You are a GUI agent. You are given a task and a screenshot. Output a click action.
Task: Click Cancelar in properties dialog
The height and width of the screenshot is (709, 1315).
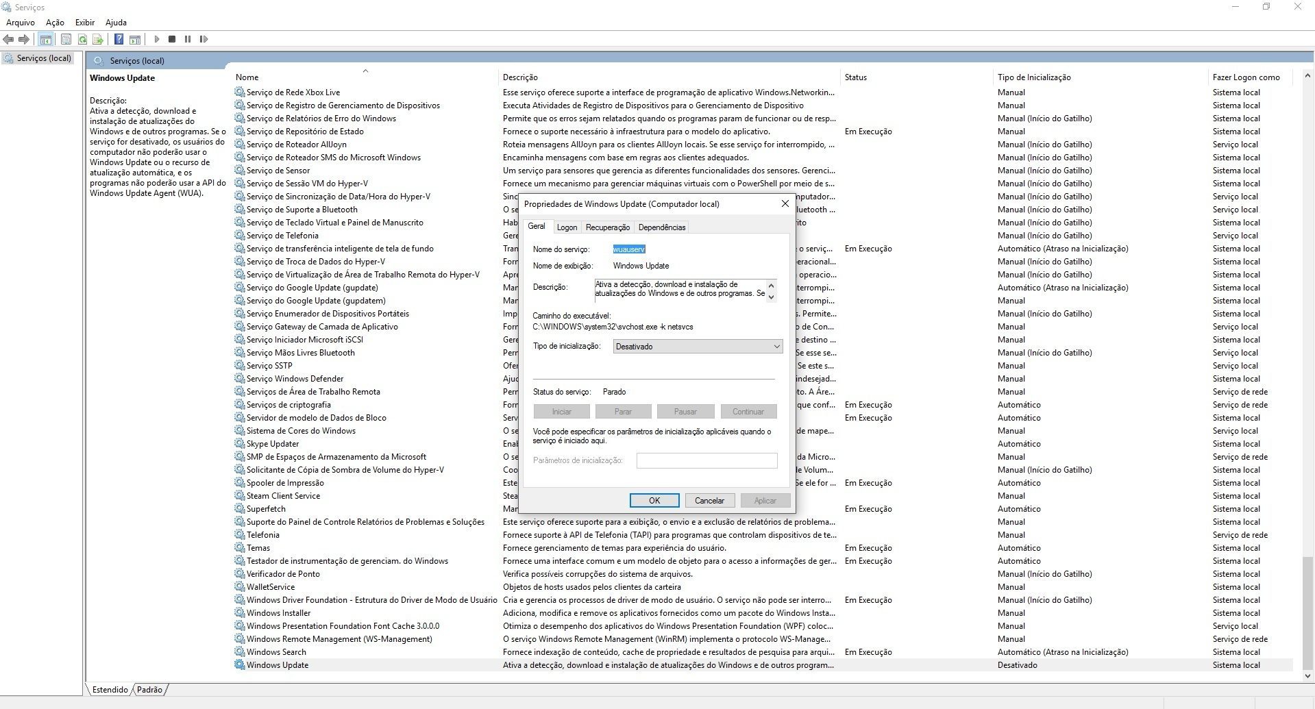pyautogui.click(x=709, y=501)
